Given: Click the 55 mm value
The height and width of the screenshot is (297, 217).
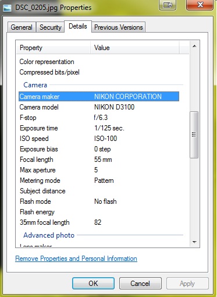Looking at the screenshot, I should click(x=103, y=160).
